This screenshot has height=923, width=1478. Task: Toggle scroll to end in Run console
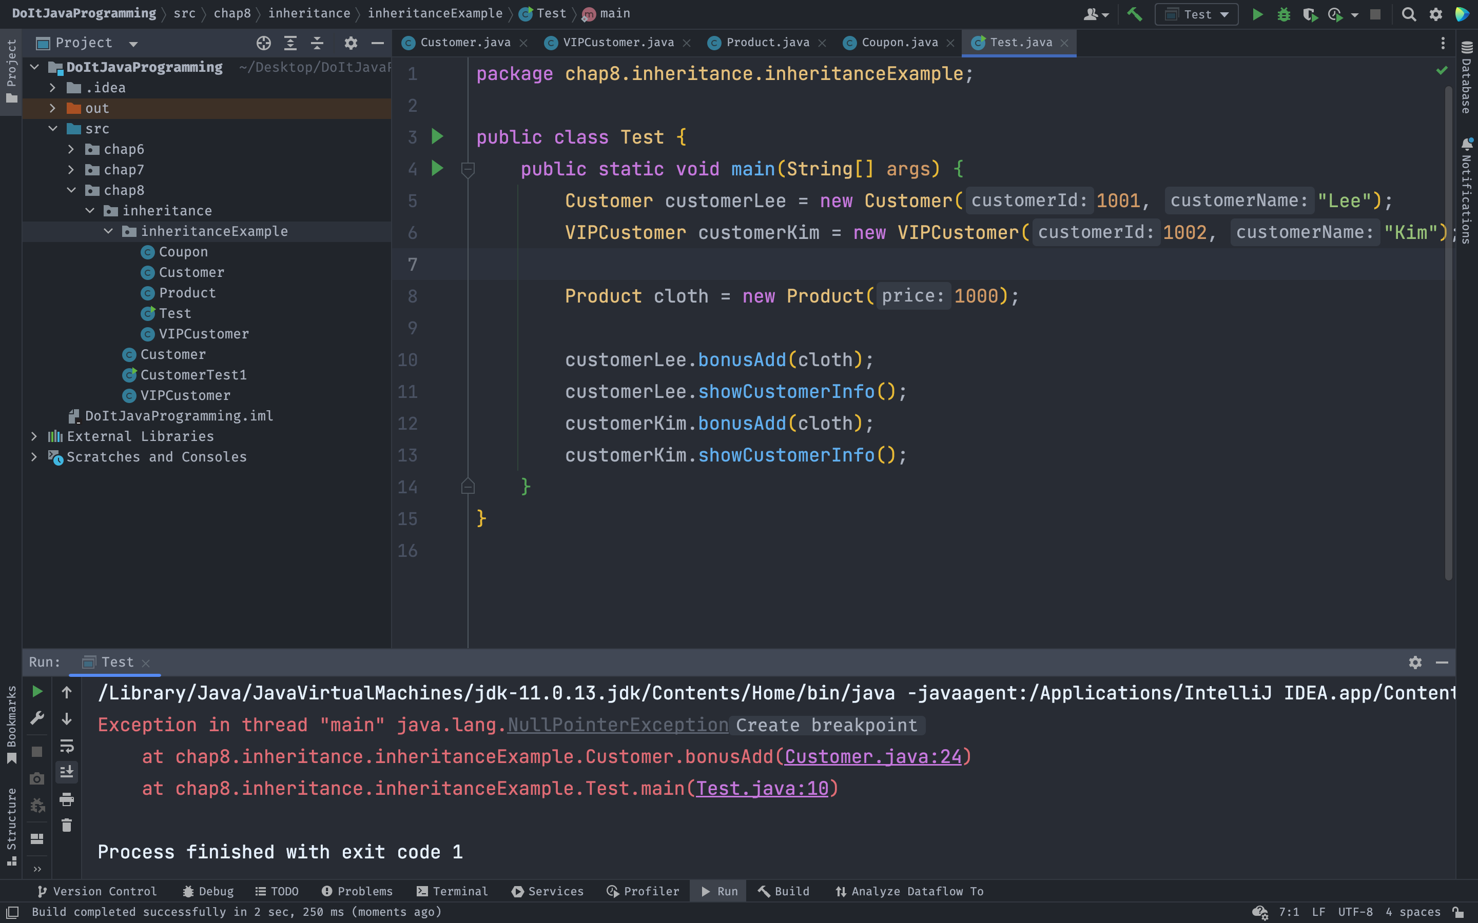click(67, 772)
